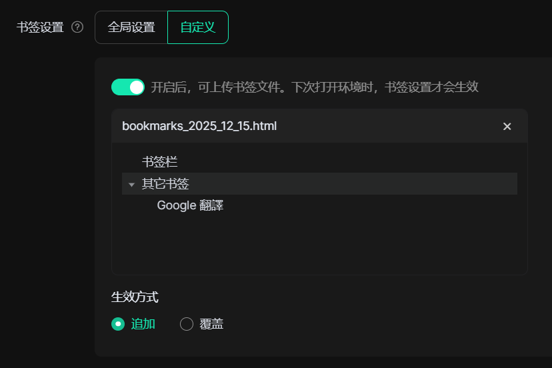Open the Google 翻譯 bookmark entry
552x368 pixels.
[x=190, y=205]
